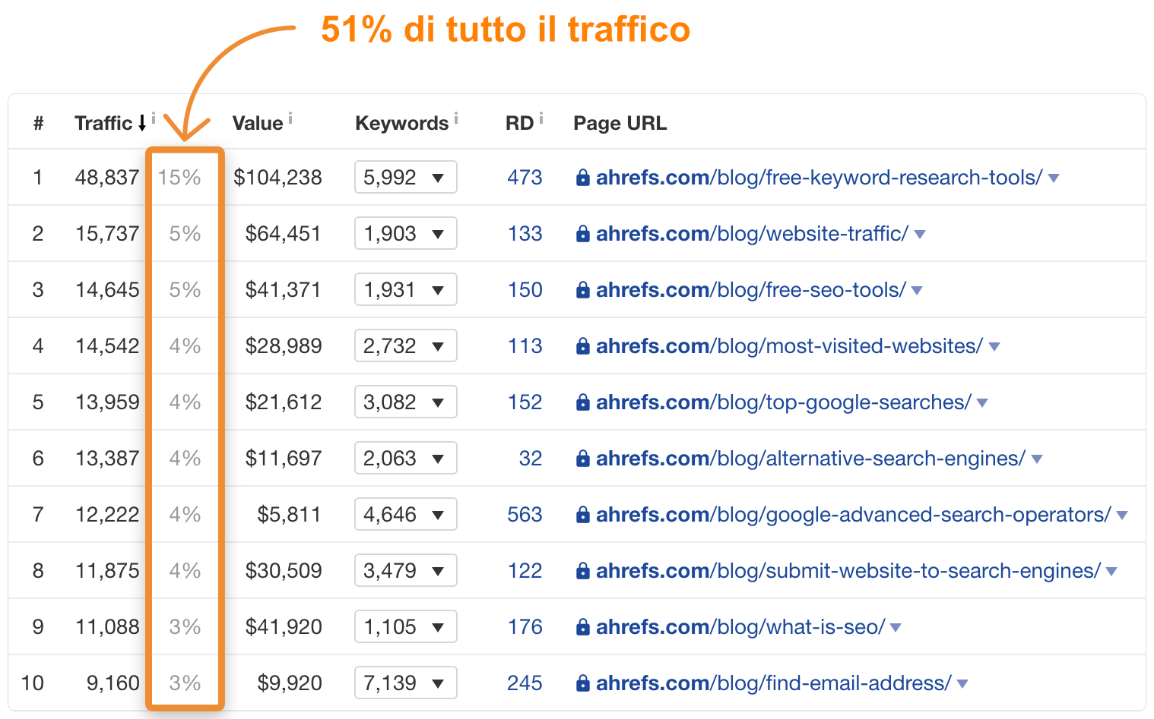Click the 152 referring domains link
The height and width of the screenshot is (719, 1154).
(525, 402)
